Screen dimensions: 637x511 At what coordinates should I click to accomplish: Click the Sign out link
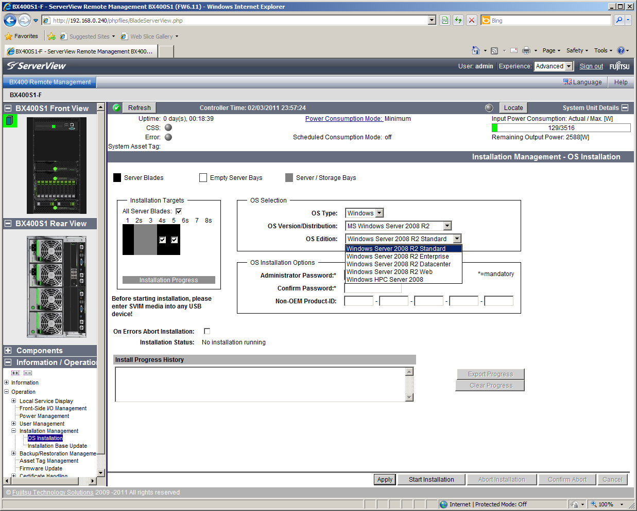pyautogui.click(x=591, y=66)
